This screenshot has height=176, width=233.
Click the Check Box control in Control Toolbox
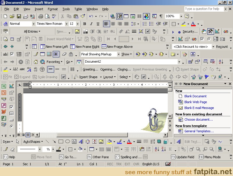(x=12, y=107)
